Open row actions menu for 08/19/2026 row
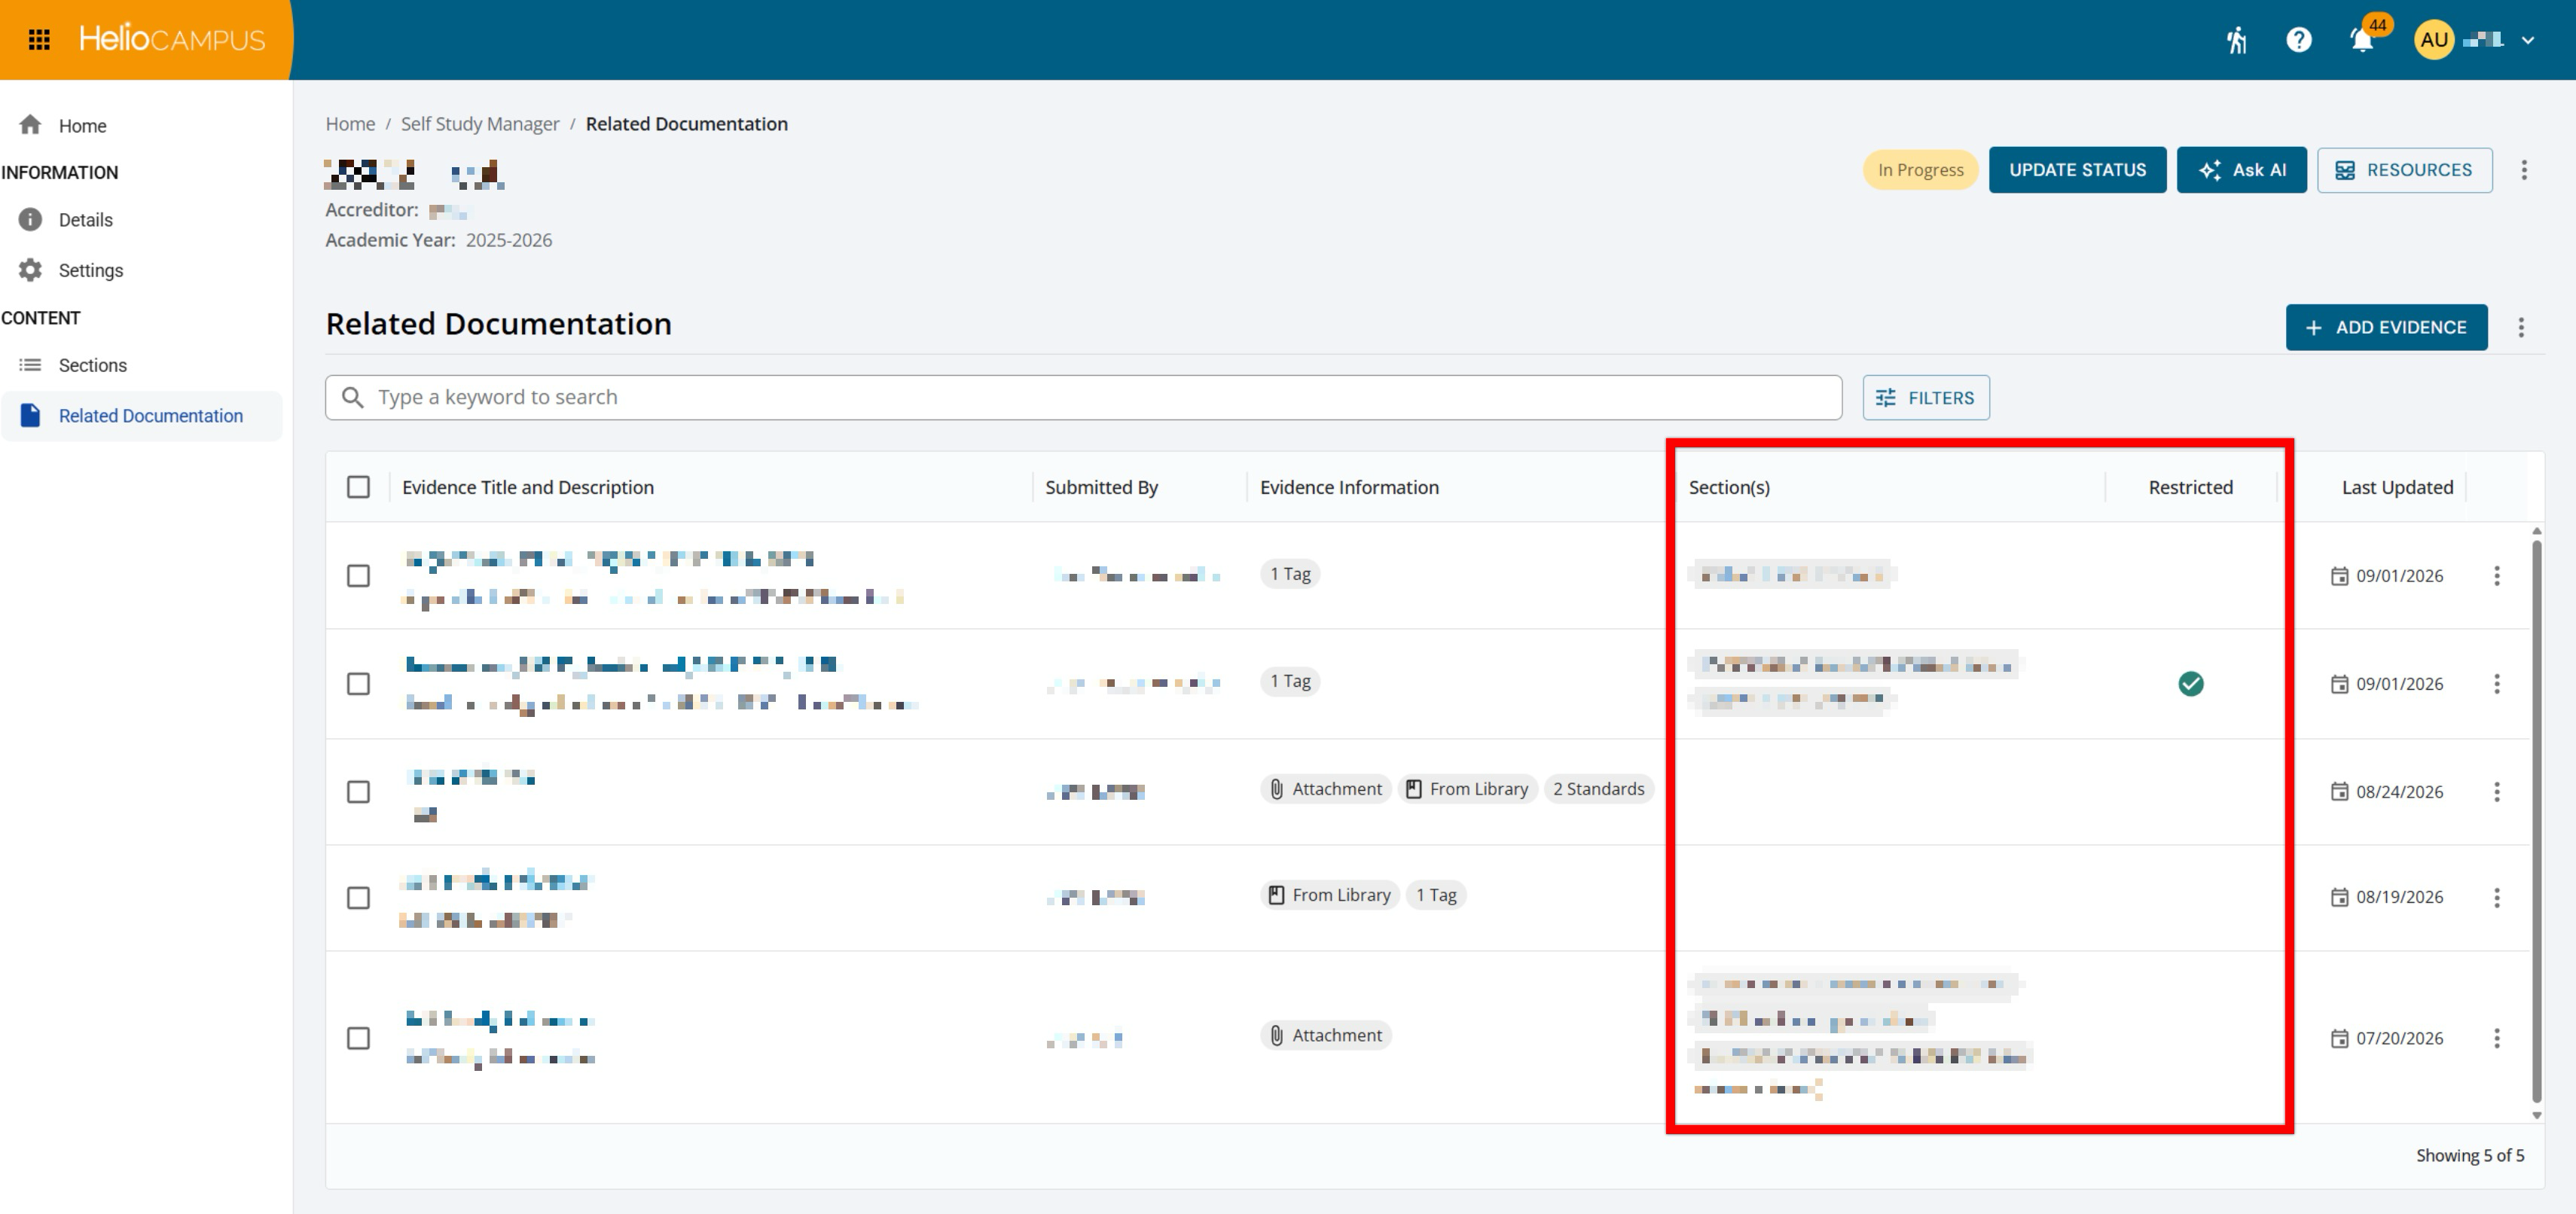The width and height of the screenshot is (2576, 1214). point(2497,898)
